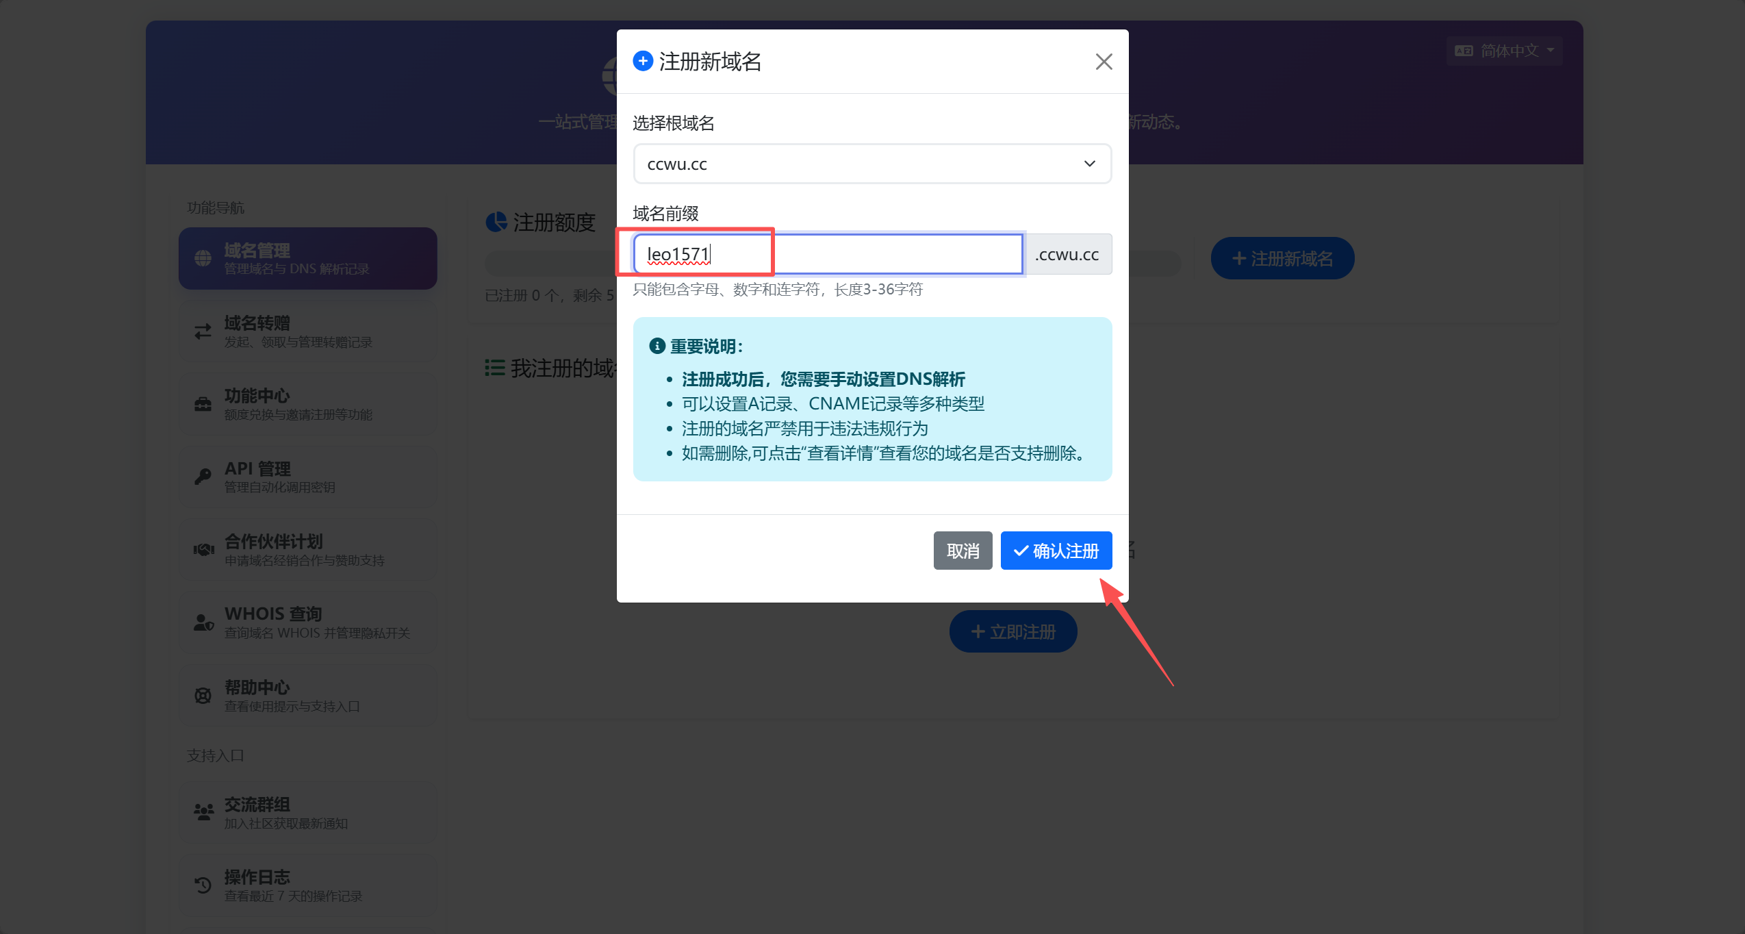The width and height of the screenshot is (1745, 934).
Task: Click the 注册新域名 button behind dialog
Action: click(x=1282, y=258)
